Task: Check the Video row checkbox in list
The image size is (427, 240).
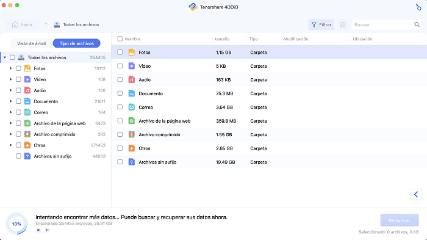Action: click(x=120, y=66)
